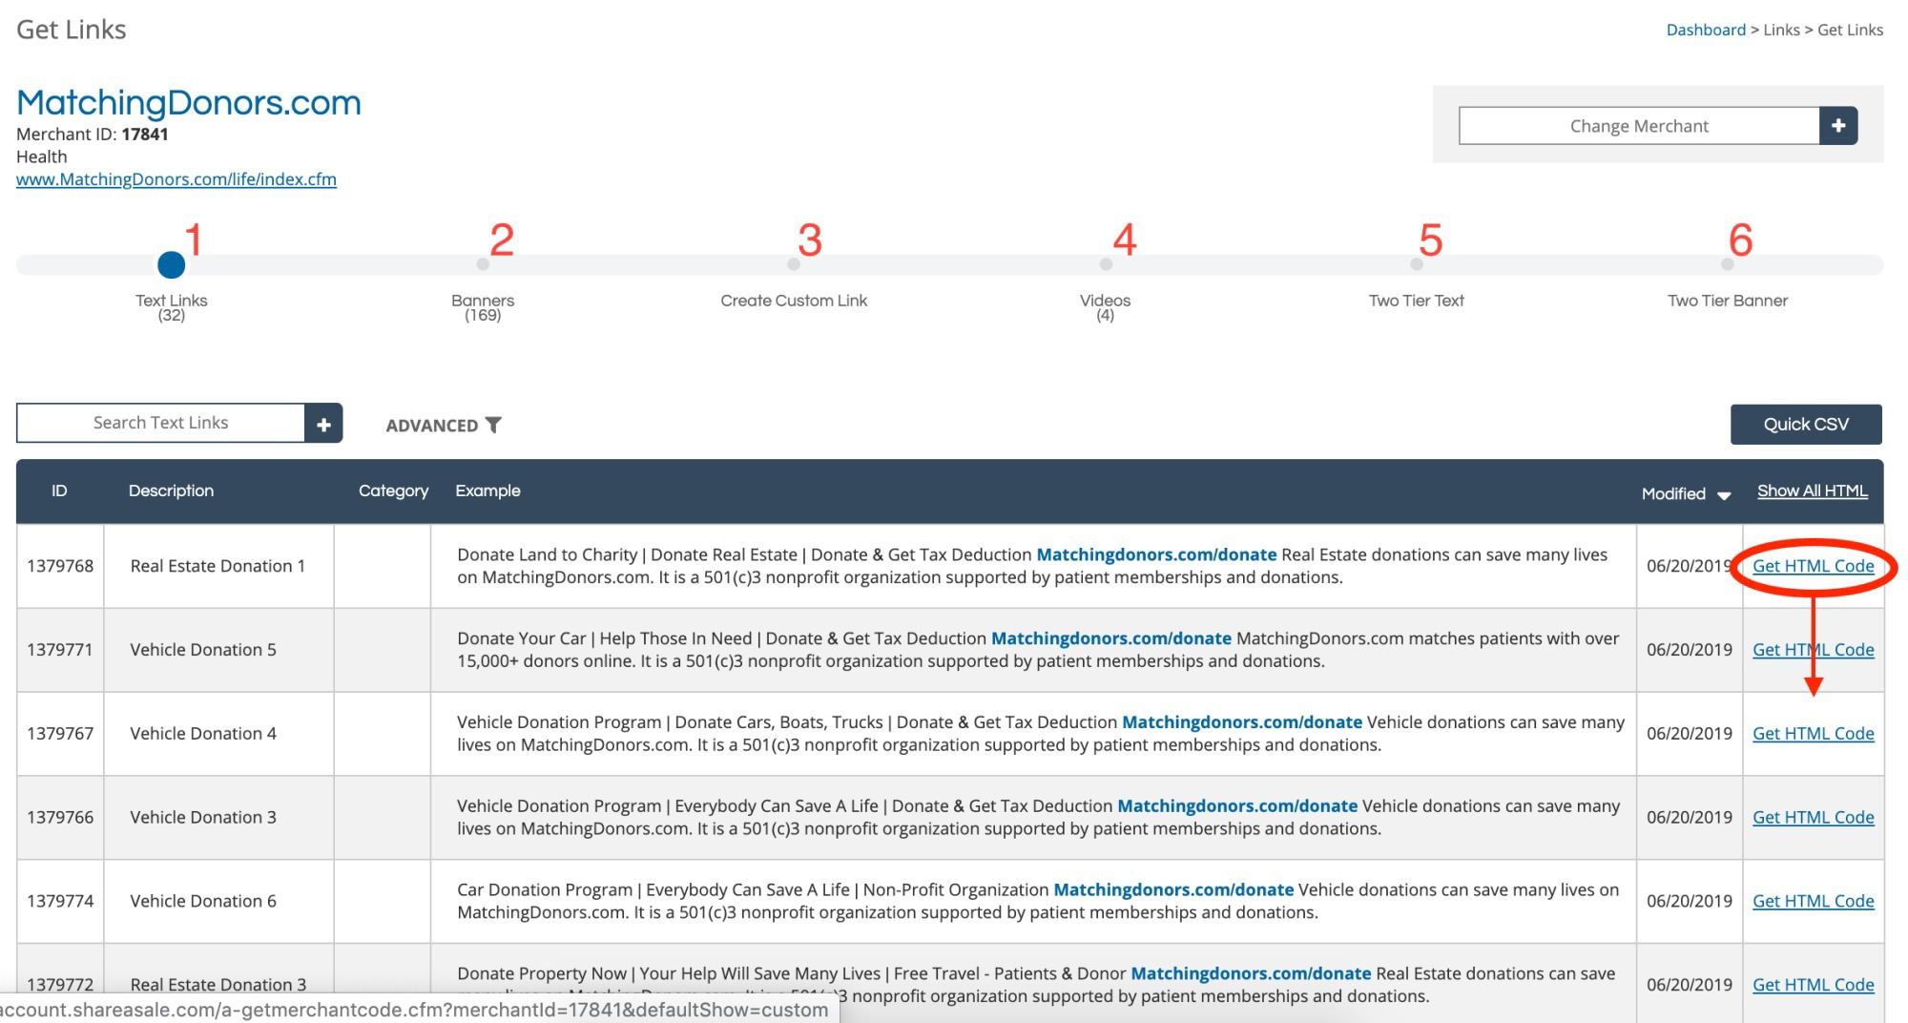Open the Two Tier Banner tab
Screen dimensions: 1908x1023
tap(1727, 301)
